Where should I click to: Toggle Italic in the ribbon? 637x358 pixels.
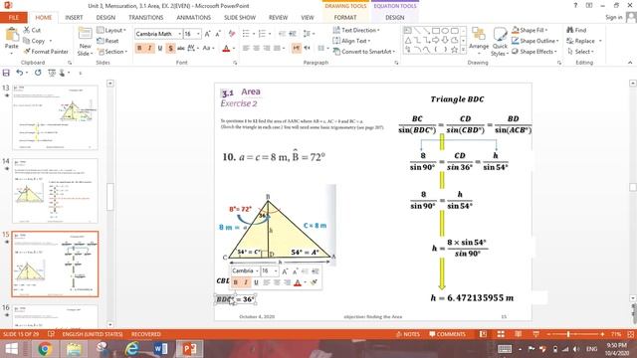point(149,49)
